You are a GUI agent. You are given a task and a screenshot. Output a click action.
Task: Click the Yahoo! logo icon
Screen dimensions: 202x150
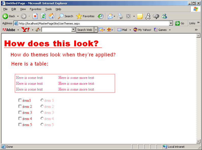point(25,30)
